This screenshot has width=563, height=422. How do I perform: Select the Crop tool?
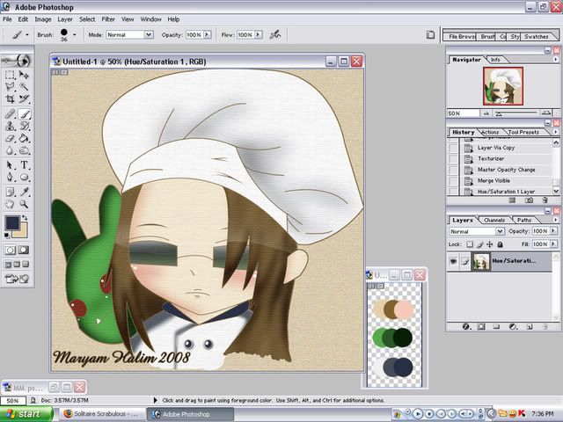coord(10,98)
